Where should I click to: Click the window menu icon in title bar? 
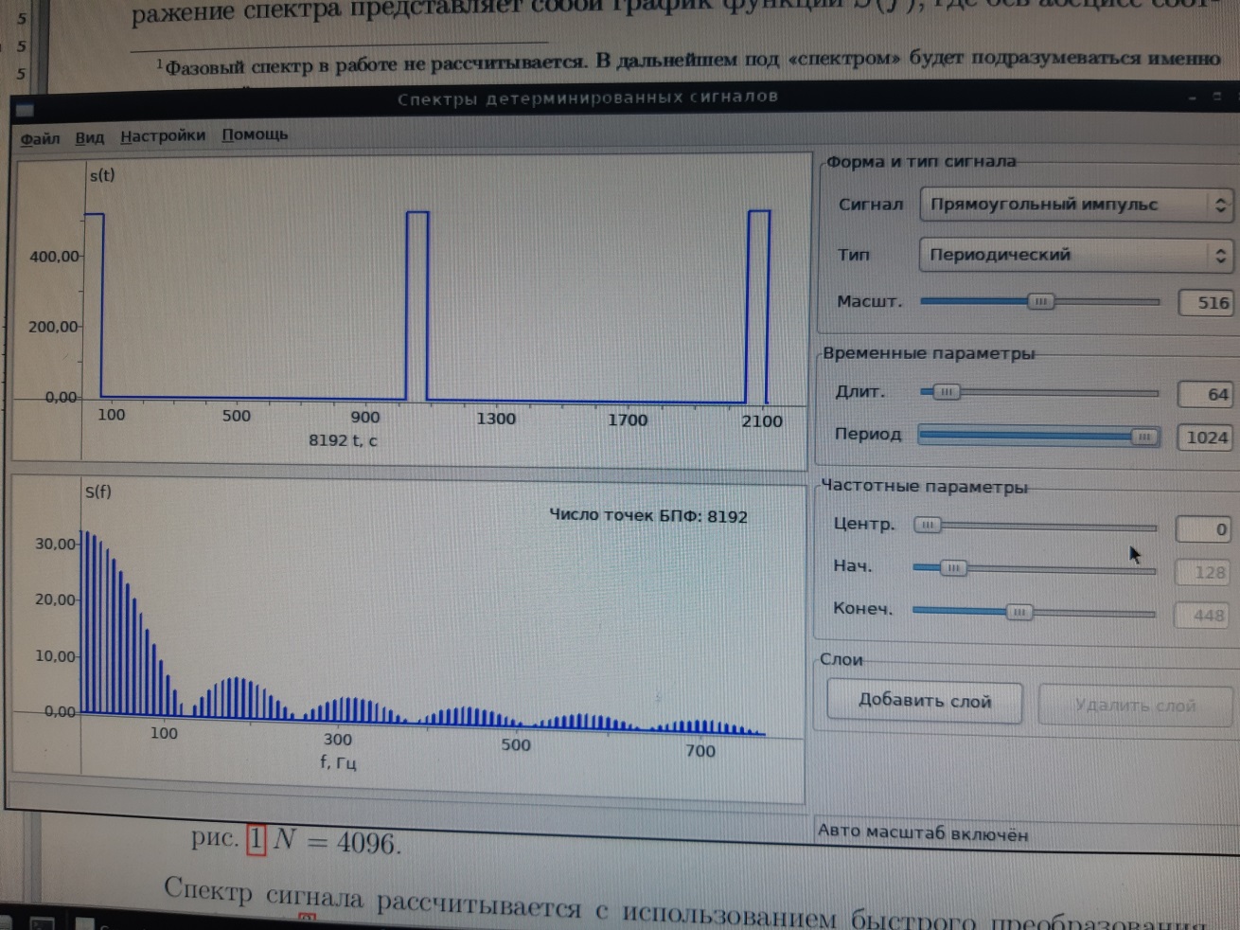coord(25,110)
